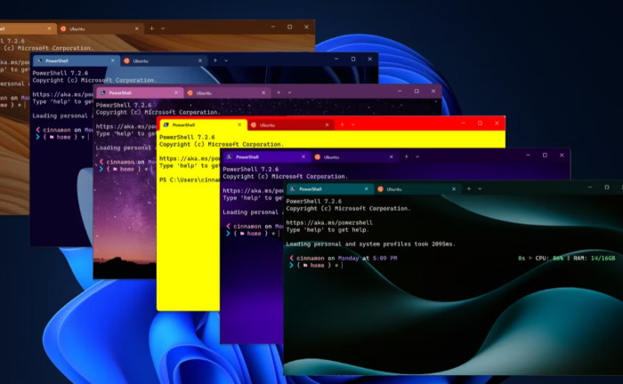Switch to the PowerShell tab in navy blue window
Viewport: 623px width, 384px height.
(77, 60)
